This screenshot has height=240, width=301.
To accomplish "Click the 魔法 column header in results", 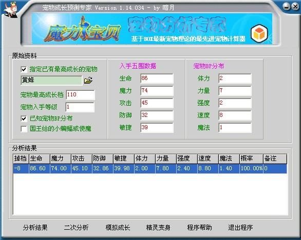I will click(x=229, y=159).
